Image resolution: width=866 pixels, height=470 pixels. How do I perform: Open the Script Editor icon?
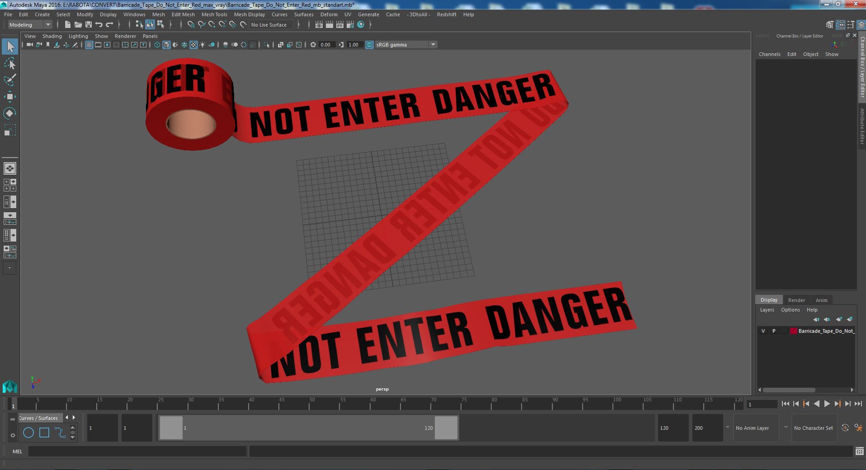click(x=859, y=451)
